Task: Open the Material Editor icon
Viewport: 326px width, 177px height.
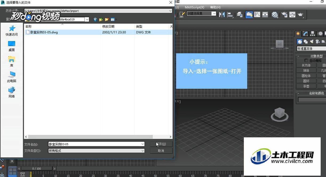Action: (x=275, y=15)
